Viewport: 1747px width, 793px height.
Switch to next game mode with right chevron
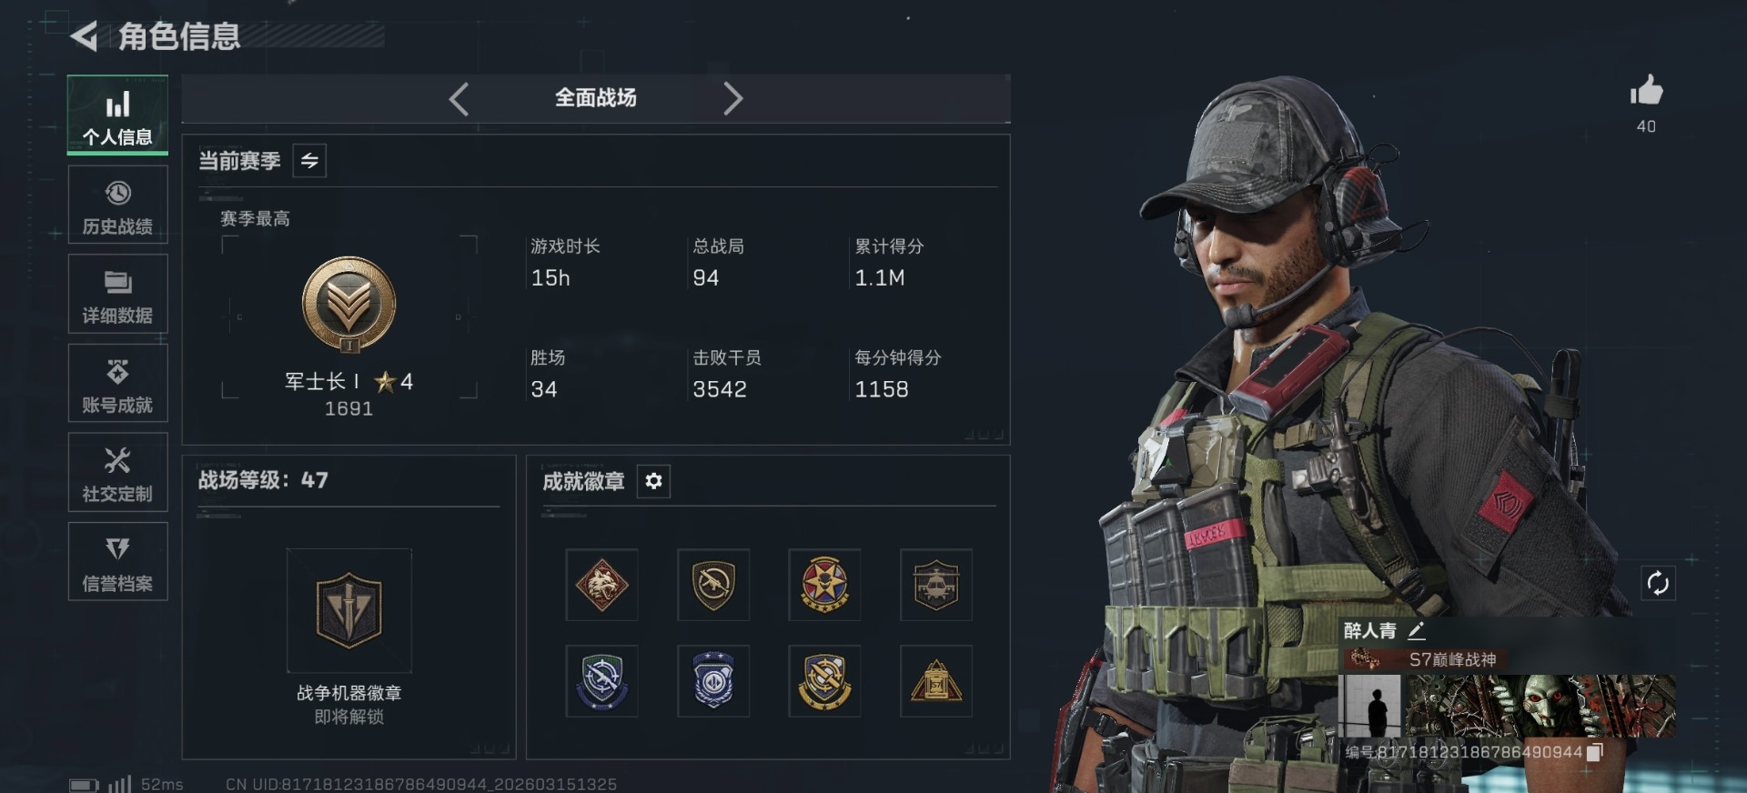pyautogui.click(x=733, y=98)
